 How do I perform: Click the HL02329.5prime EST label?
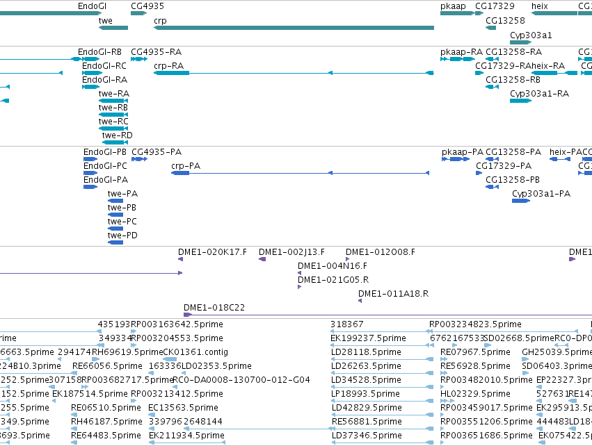tap(475, 394)
